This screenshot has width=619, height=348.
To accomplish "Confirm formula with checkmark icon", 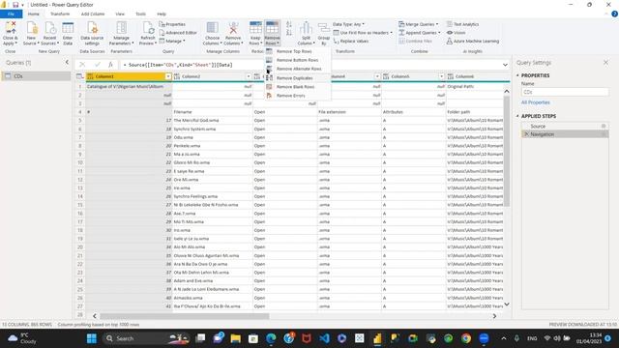I will pos(97,65).
